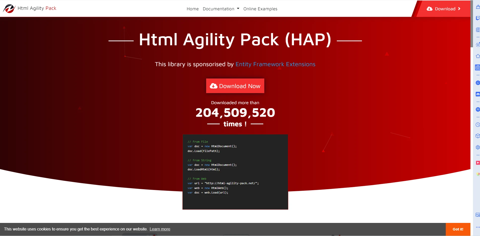Open the red video player sidebar icon
This screenshot has width=480, height=236.
click(478, 163)
